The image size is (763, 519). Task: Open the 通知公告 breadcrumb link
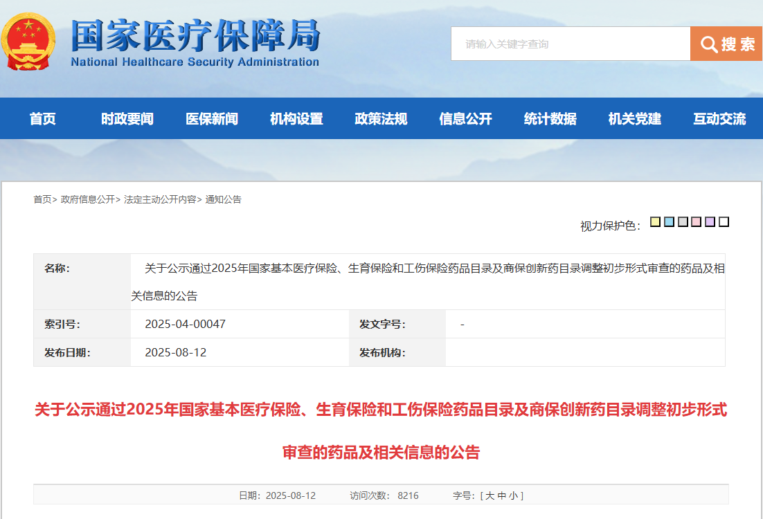(x=224, y=199)
